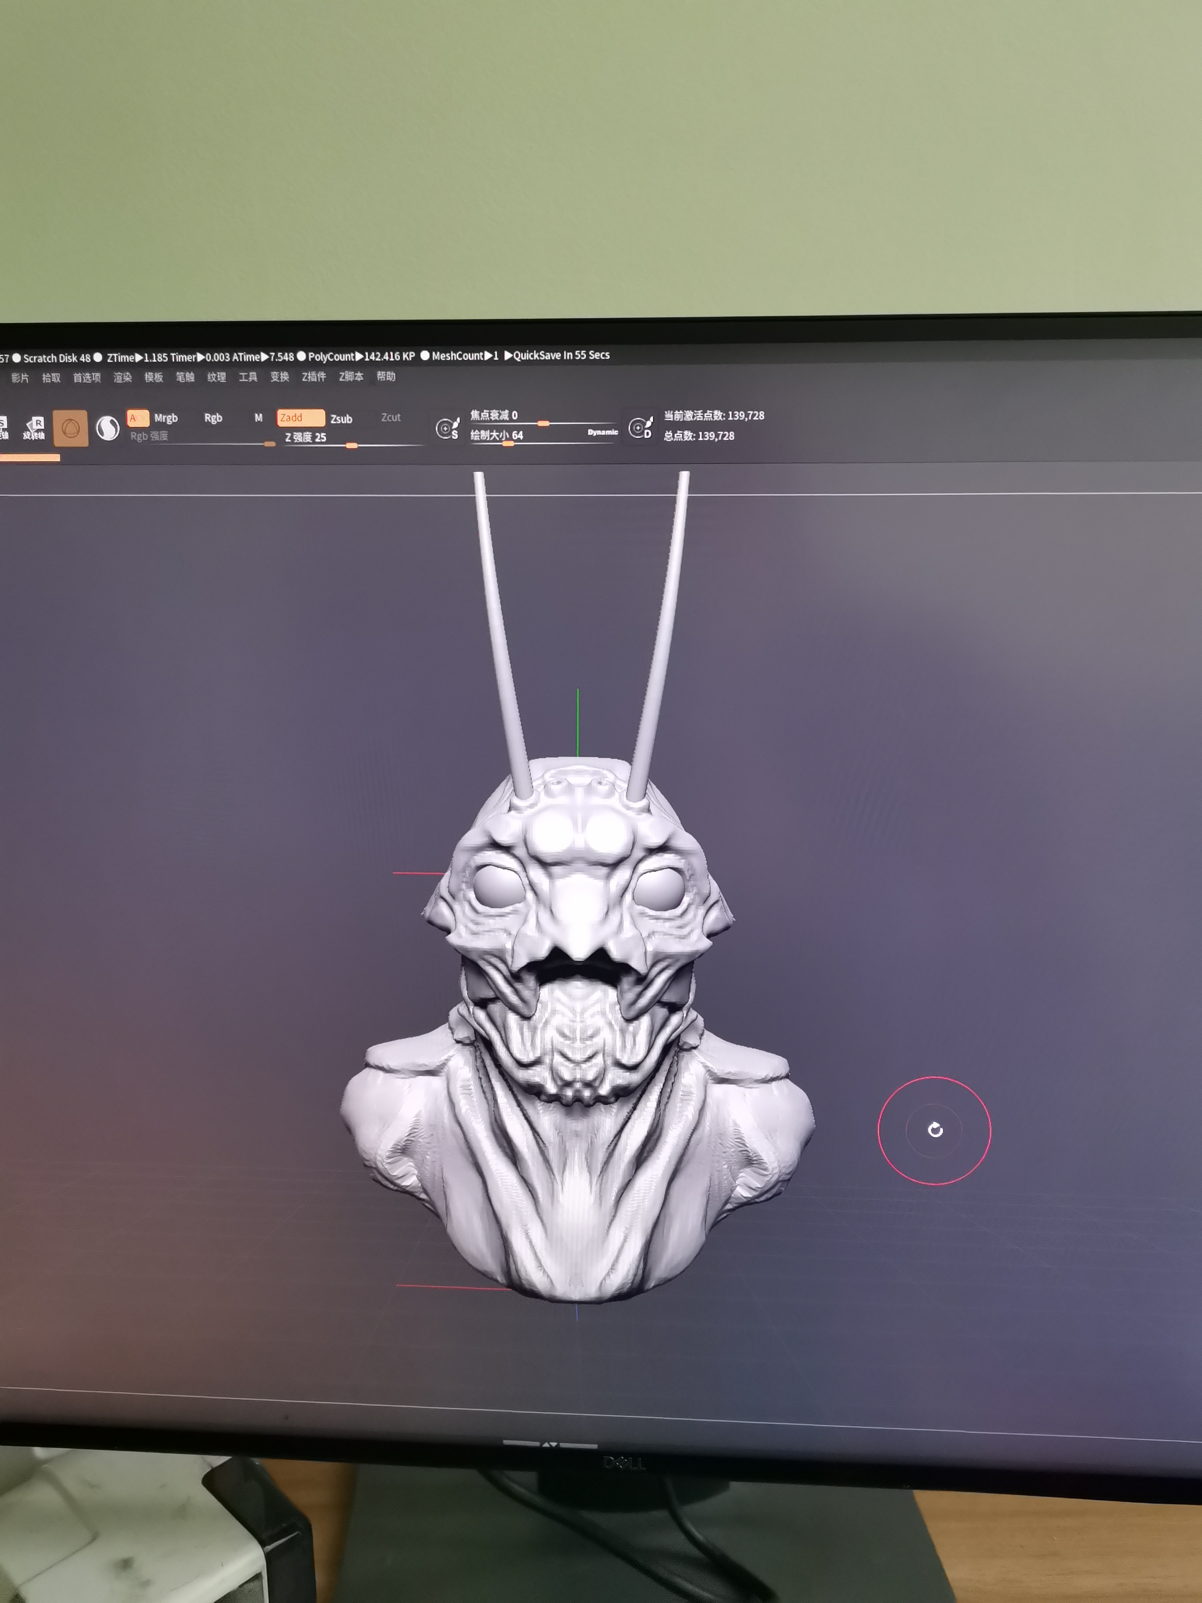Click the brush size S icon
This screenshot has height=1603, width=1202.
(447, 428)
